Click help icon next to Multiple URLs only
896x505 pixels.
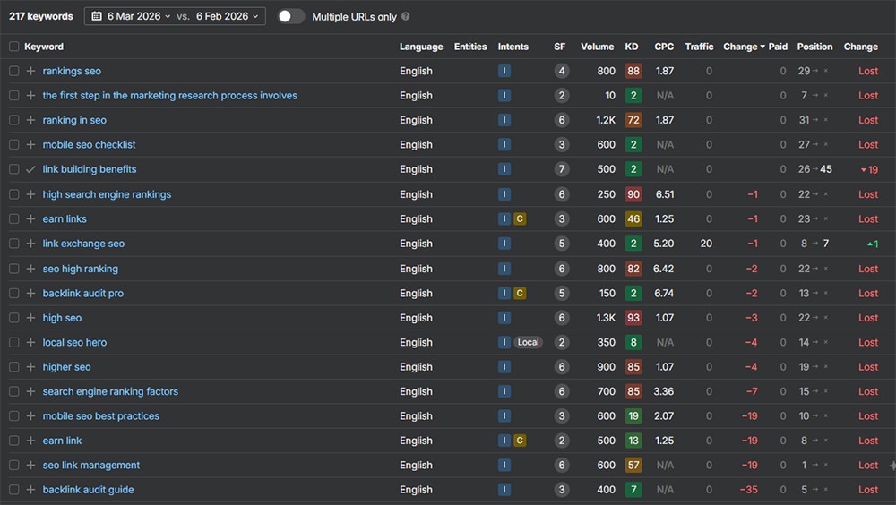click(406, 16)
